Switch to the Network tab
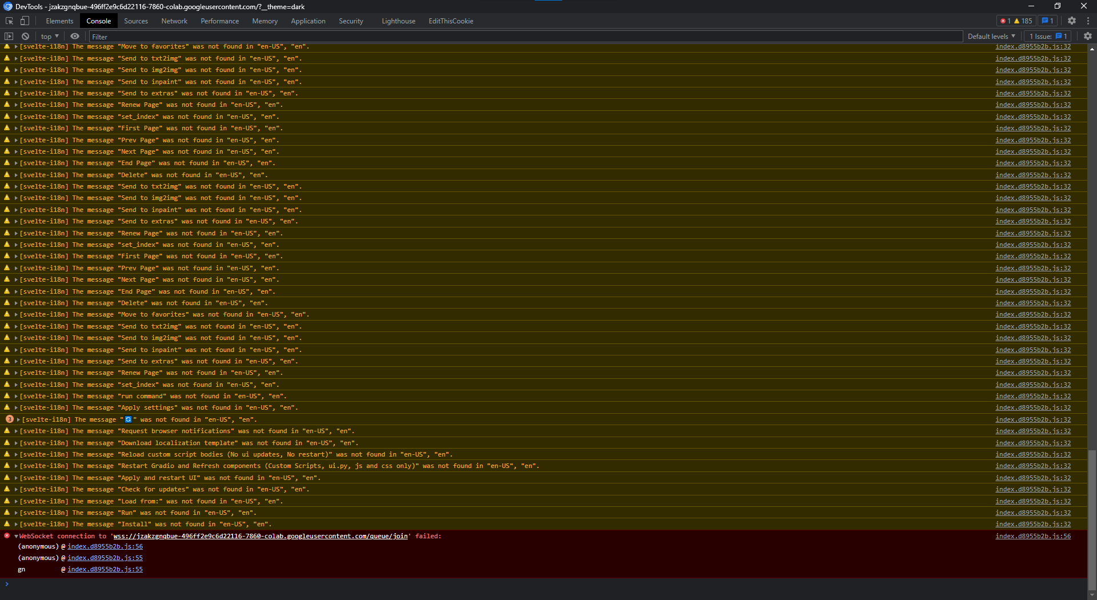Viewport: 1097px width, 600px height. click(x=174, y=21)
